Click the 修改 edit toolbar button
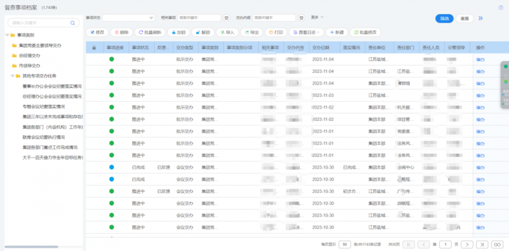 97,32
